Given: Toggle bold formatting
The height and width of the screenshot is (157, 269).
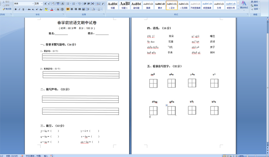Looking at the screenshot, I should [15, 9].
